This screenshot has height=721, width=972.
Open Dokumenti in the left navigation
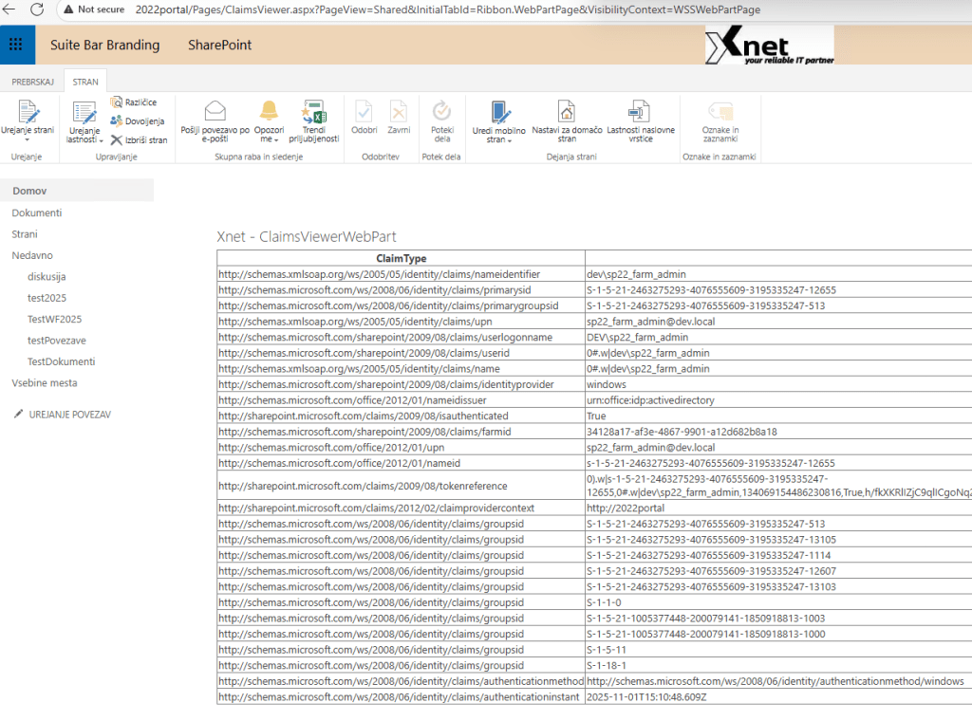37,213
